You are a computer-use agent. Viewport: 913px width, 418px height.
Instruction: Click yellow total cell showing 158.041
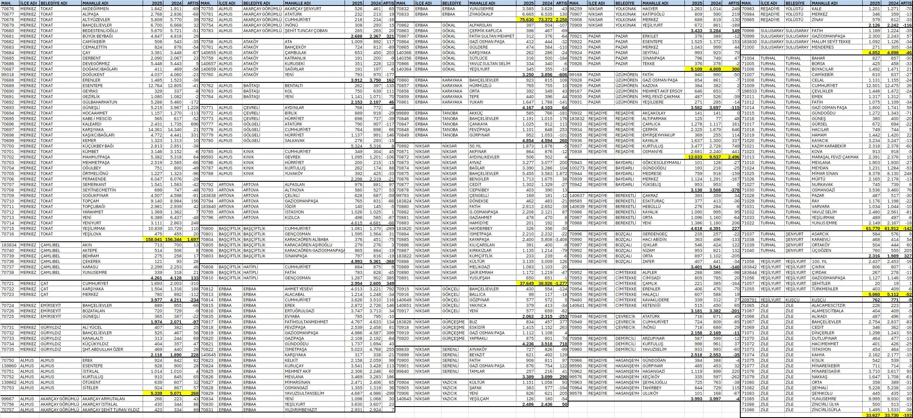[154, 240]
